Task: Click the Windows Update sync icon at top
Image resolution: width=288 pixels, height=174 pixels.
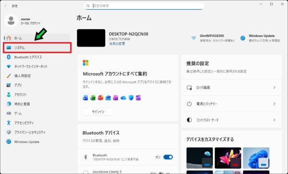Action: [242, 38]
